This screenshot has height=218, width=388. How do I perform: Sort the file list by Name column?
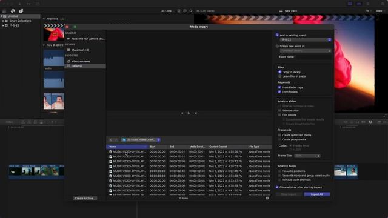pyautogui.click(x=127, y=147)
